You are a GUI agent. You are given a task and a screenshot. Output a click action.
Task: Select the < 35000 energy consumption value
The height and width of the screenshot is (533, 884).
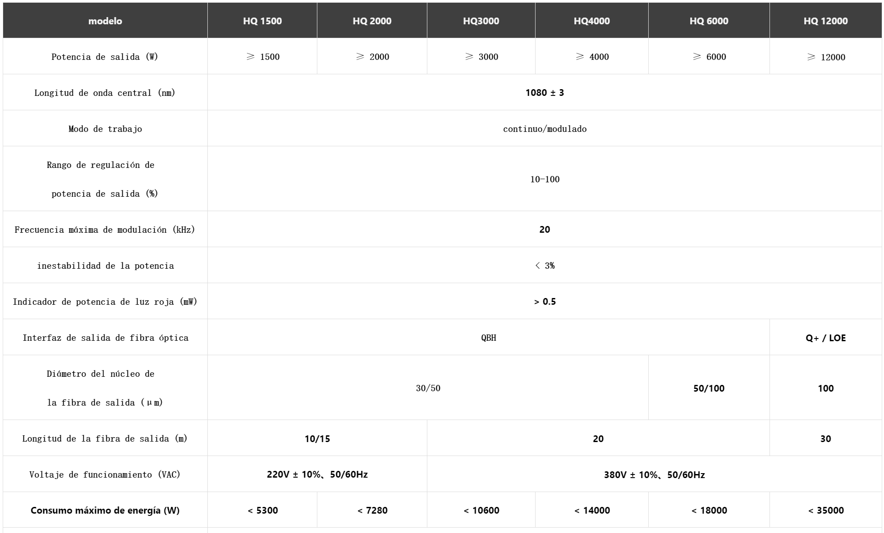[x=826, y=510]
